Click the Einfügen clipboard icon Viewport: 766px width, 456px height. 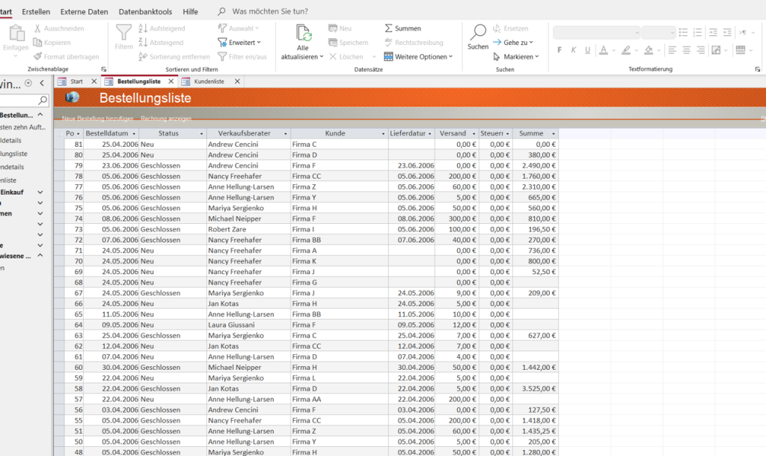pos(16,33)
